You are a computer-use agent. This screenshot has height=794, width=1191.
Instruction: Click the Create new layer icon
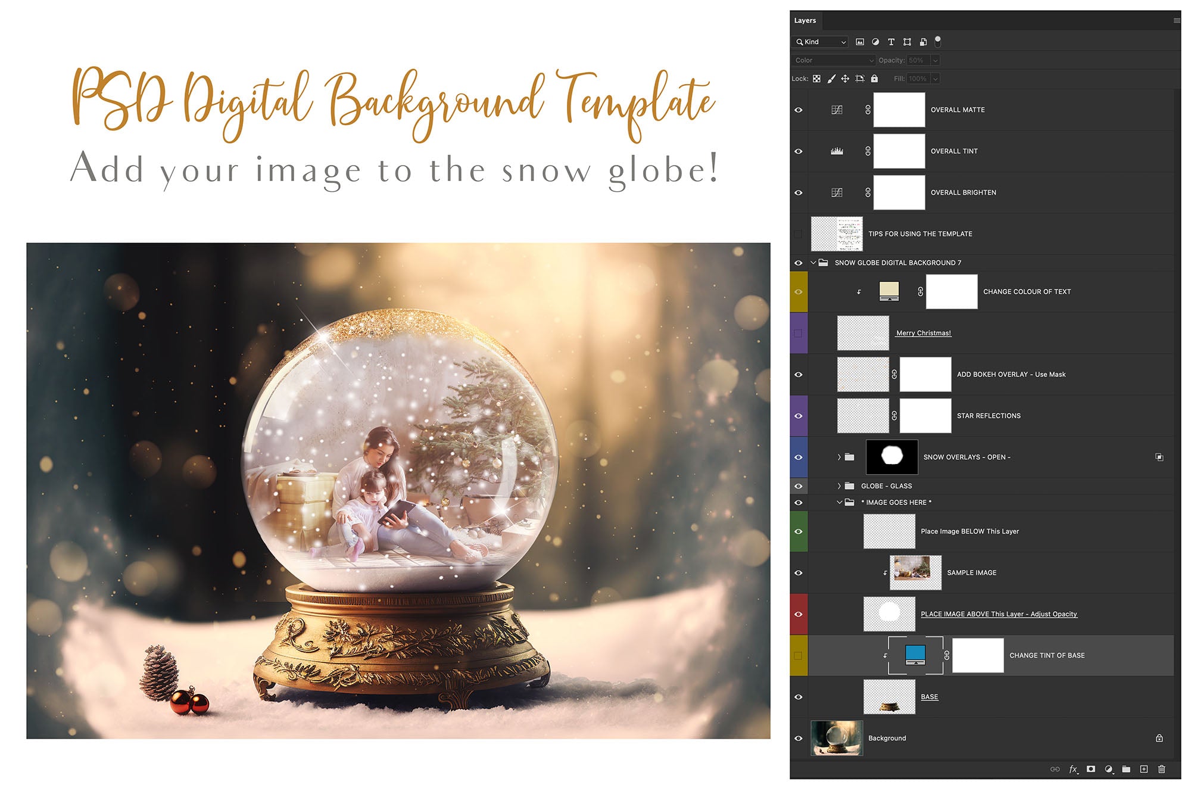[x=1145, y=769]
